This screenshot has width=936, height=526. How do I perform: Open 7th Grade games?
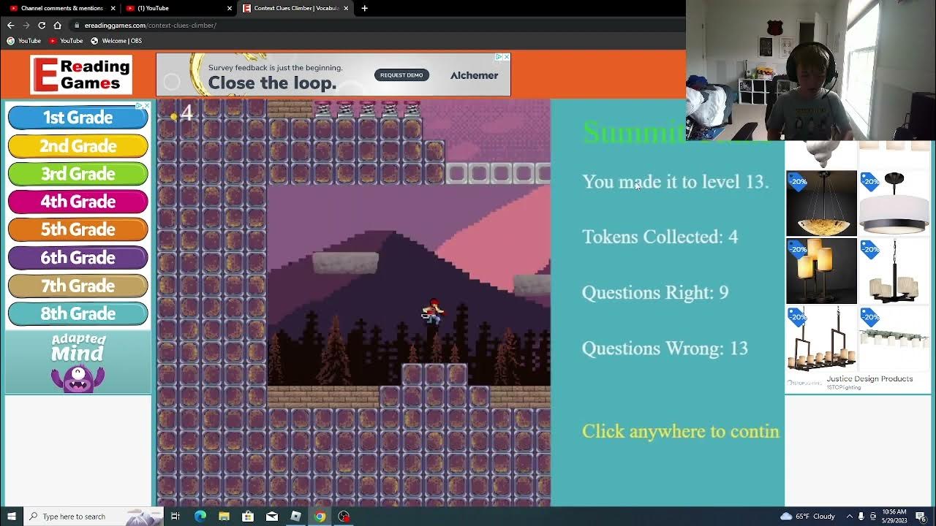click(78, 285)
